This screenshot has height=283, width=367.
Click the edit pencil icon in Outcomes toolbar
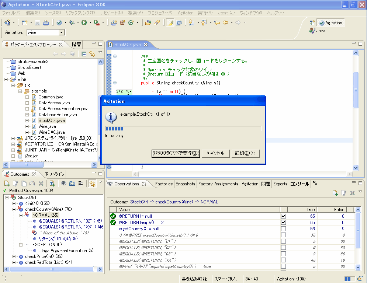click(15, 184)
